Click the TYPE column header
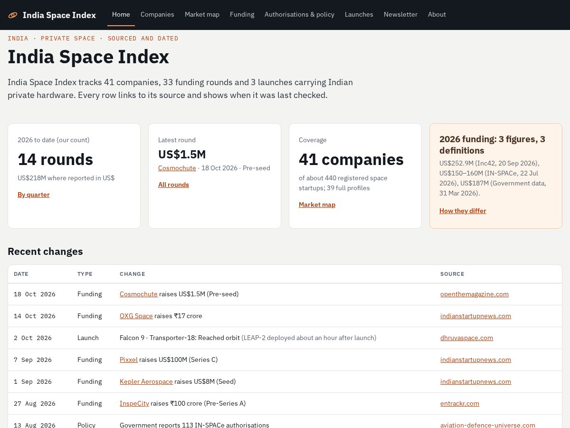Viewport: 570px width, 428px height. pos(85,274)
